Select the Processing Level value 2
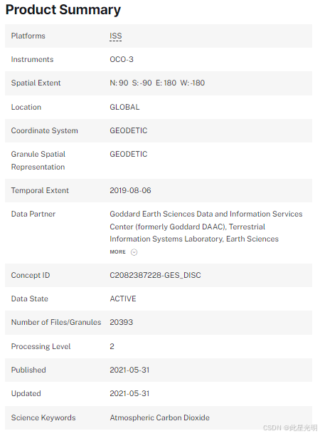The height and width of the screenshot is (436, 320). 112,346
